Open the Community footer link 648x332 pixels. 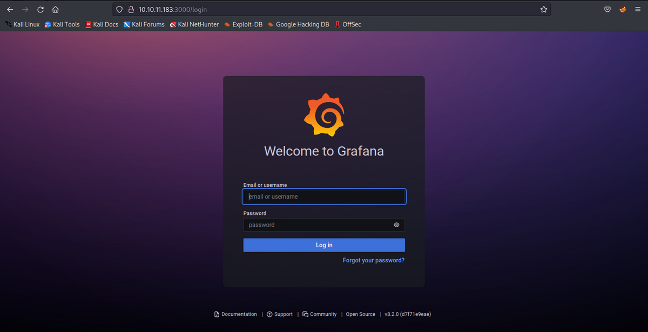coord(320,314)
